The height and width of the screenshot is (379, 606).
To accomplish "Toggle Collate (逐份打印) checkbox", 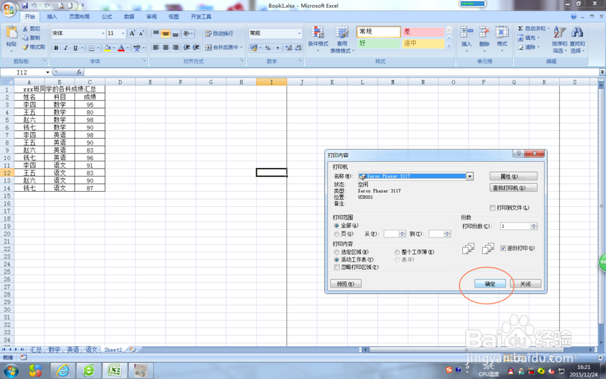I will coord(503,248).
